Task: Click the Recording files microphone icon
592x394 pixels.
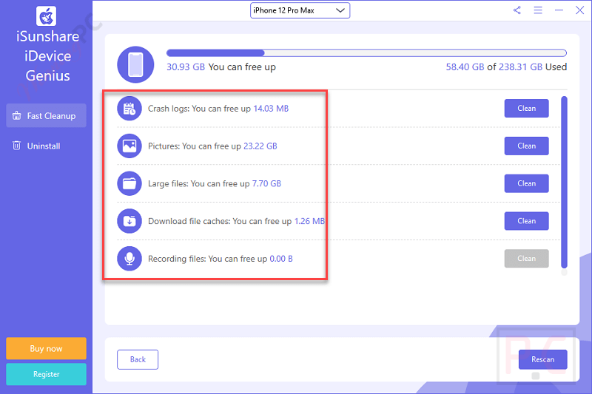Action: [x=129, y=259]
